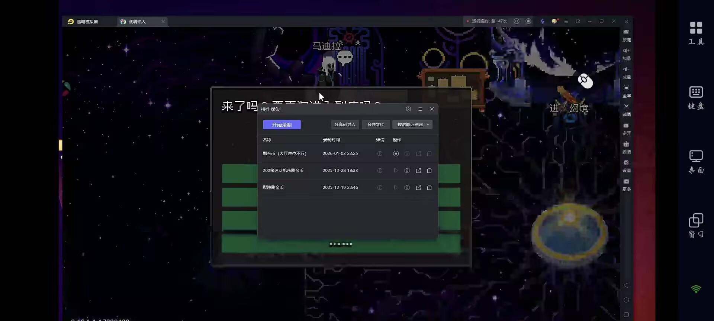Click the 加量 volume up icon
Image resolution: width=714 pixels, height=321 pixels.
click(627, 54)
